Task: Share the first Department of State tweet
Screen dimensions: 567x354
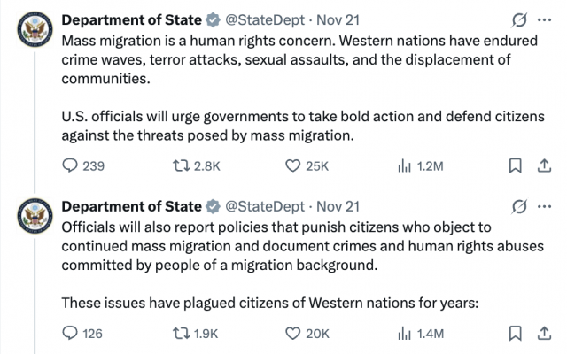Action: [540, 165]
